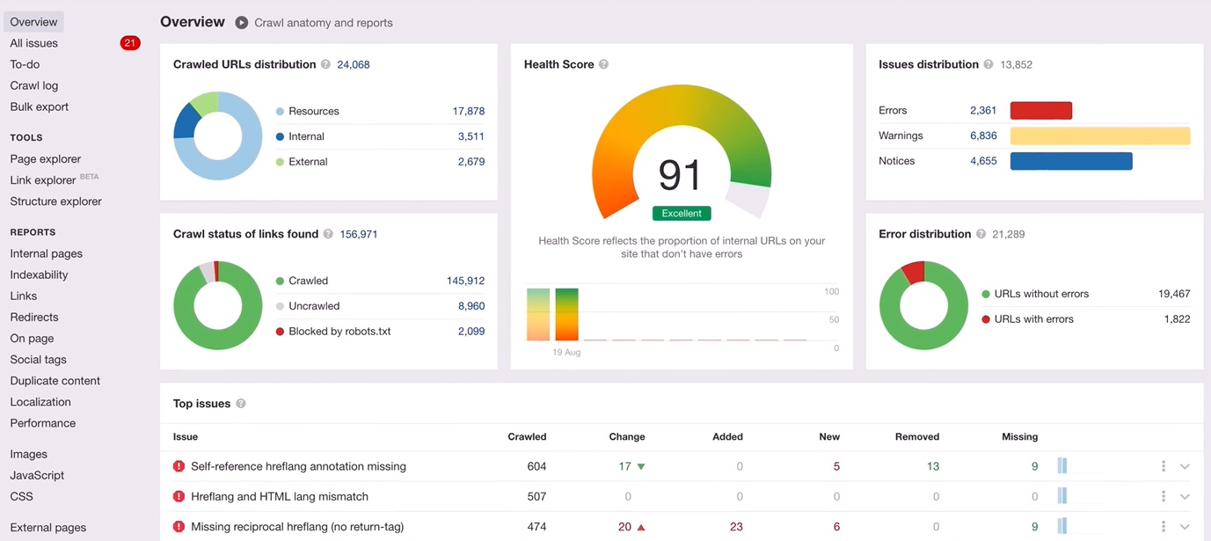Click the Health Score help question mark
The width and height of the screenshot is (1211, 541).
(603, 64)
